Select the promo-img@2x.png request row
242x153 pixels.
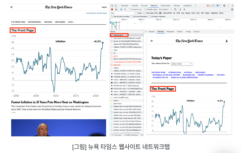click(127, 98)
